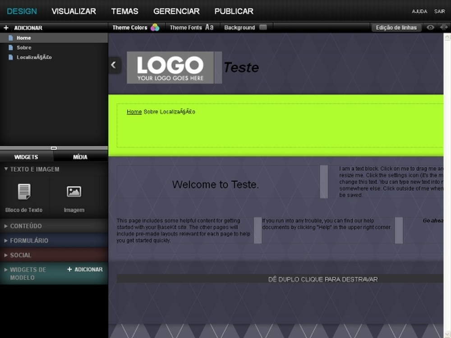Viewport: 451px width, 338px height.
Task: Open the Gerenciar menu
Action: point(176,11)
